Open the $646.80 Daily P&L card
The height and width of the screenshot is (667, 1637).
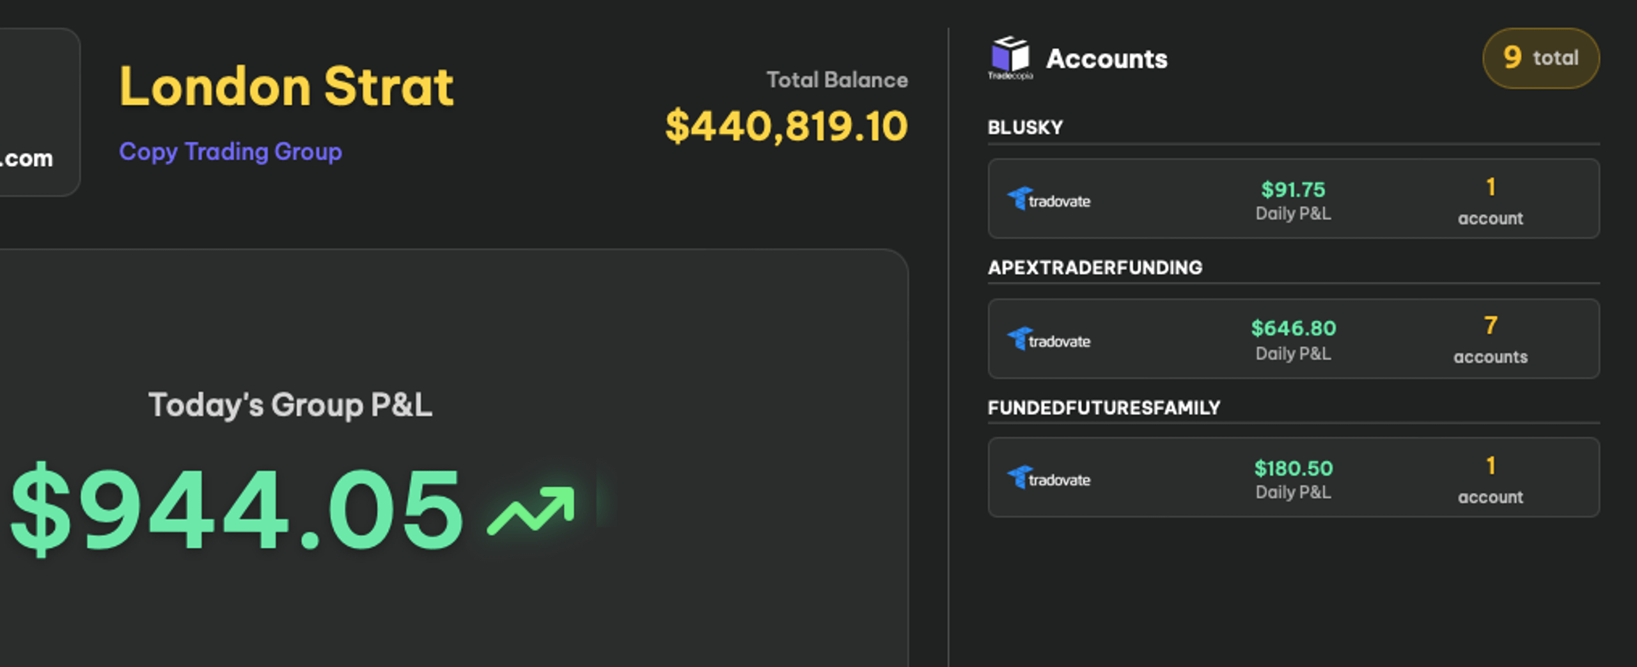pyautogui.click(x=1294, y=338)
